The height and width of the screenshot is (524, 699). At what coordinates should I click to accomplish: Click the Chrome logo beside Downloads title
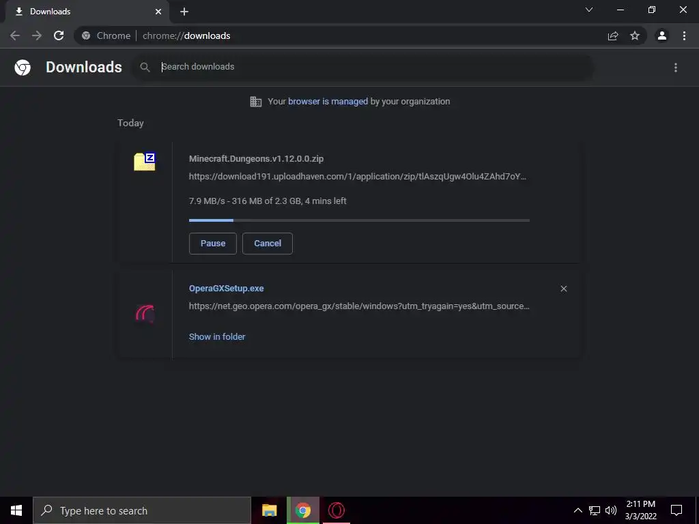click(x=23, y=68)
